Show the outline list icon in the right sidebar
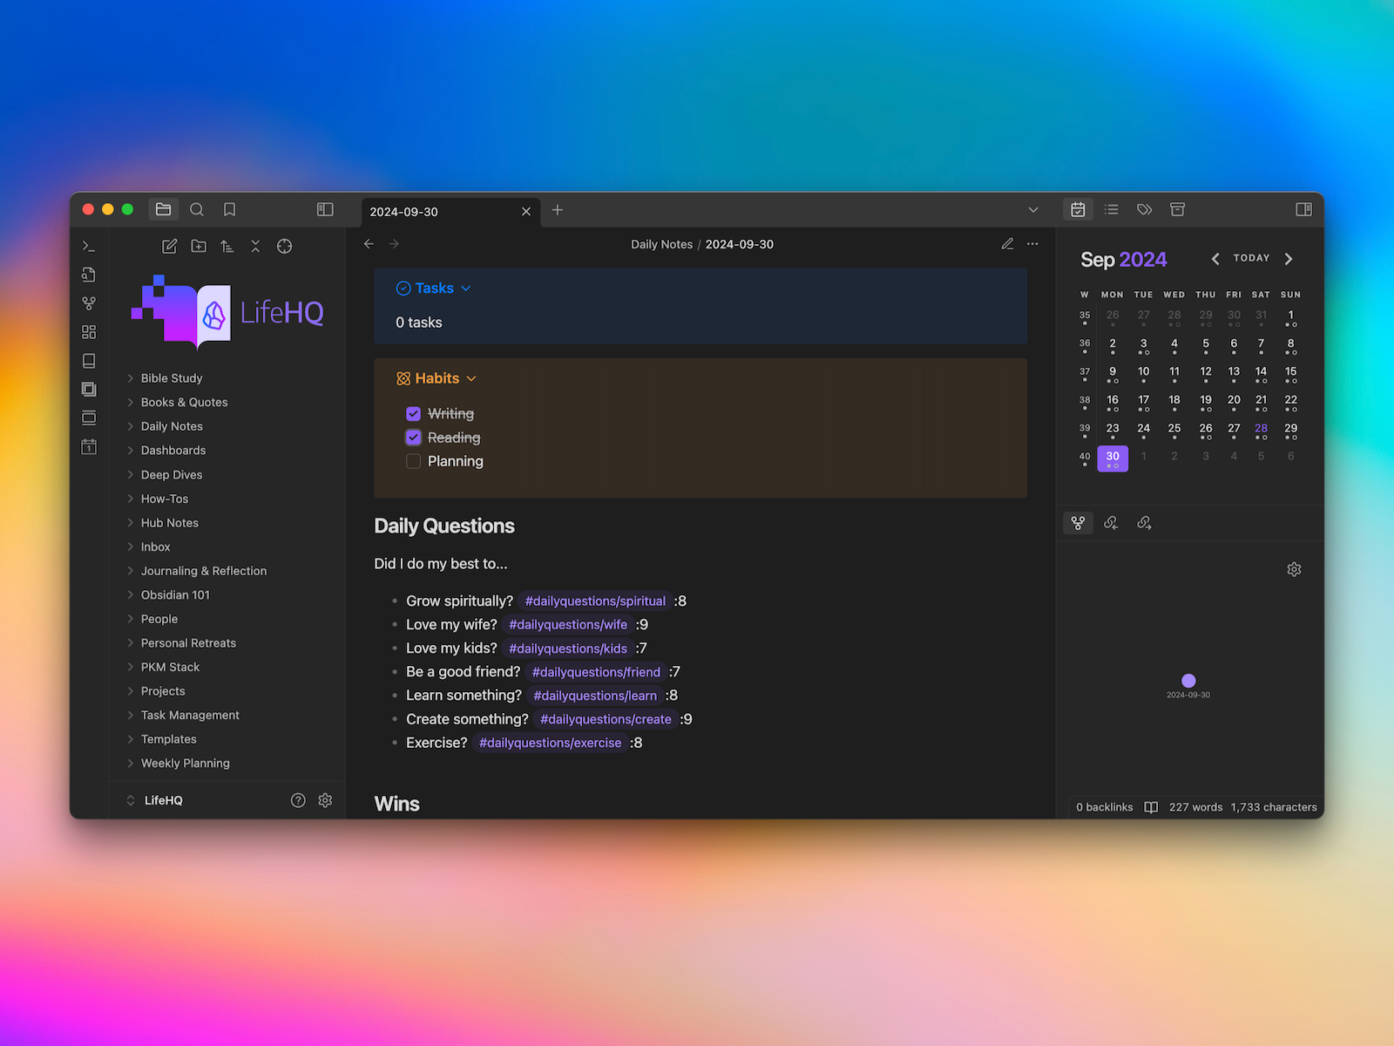Image resolution: width=1394 pixels, height=1046 pixels. (x=1111, y=209)
